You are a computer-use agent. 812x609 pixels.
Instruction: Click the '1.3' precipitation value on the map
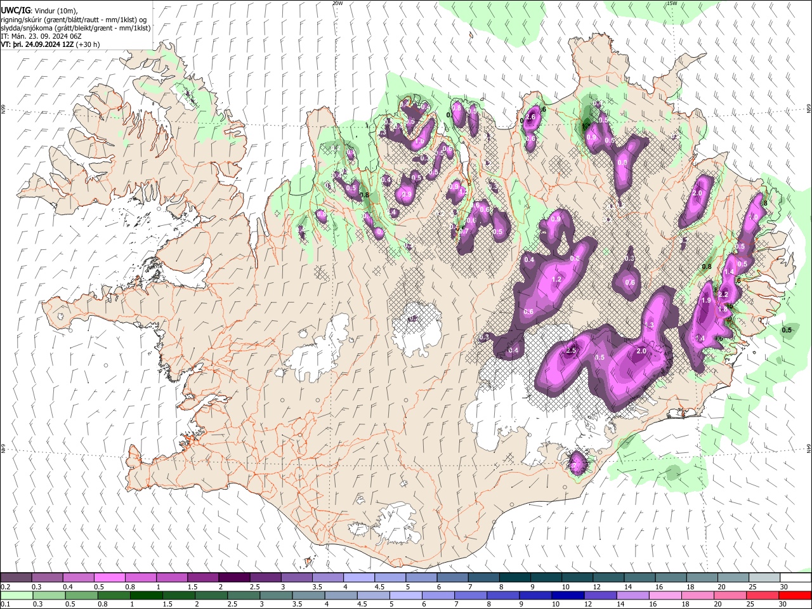click(x=649, y=325)
